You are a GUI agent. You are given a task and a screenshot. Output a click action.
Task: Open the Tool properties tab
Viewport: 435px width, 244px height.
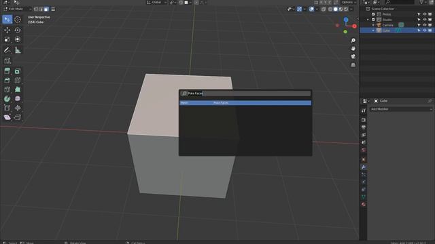click(364, 110)
